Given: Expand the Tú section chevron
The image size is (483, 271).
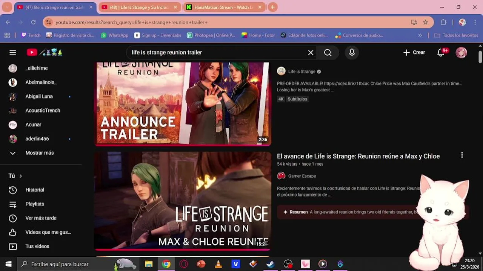Looking at the screenshot, I should coord(21,176).
